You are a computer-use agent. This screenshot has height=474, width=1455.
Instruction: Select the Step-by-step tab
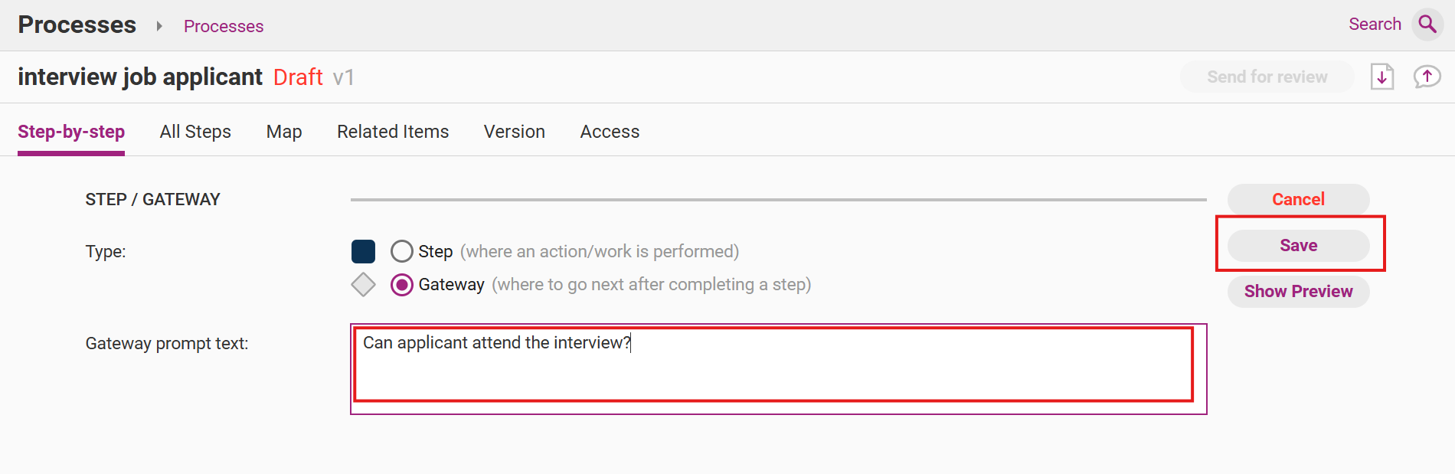pyautogui.click(x=71, y=132)
